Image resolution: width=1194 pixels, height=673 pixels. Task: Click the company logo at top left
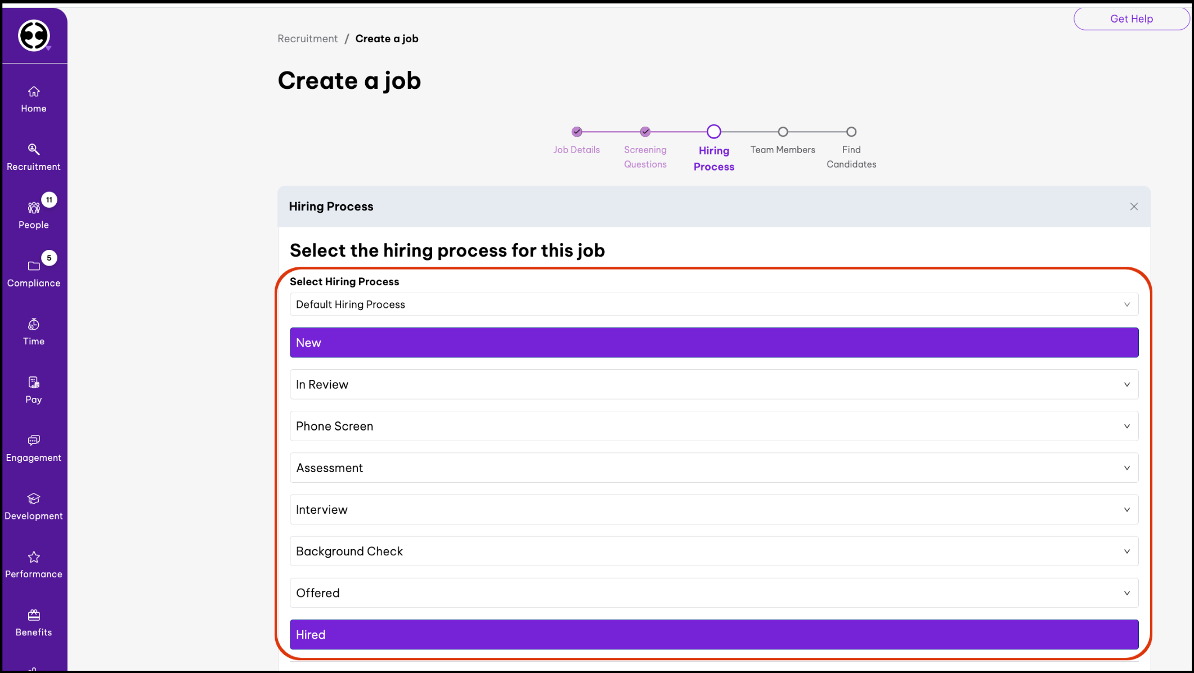click(x=34, y=36)
